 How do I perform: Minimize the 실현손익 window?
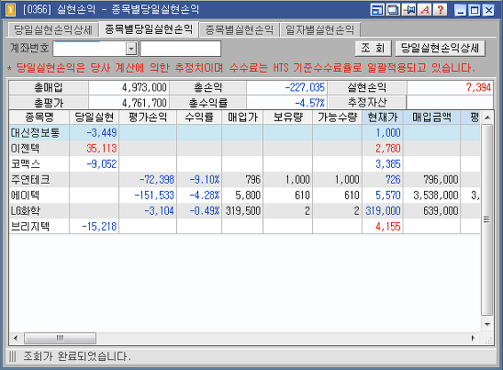click(x=461, y=10)
